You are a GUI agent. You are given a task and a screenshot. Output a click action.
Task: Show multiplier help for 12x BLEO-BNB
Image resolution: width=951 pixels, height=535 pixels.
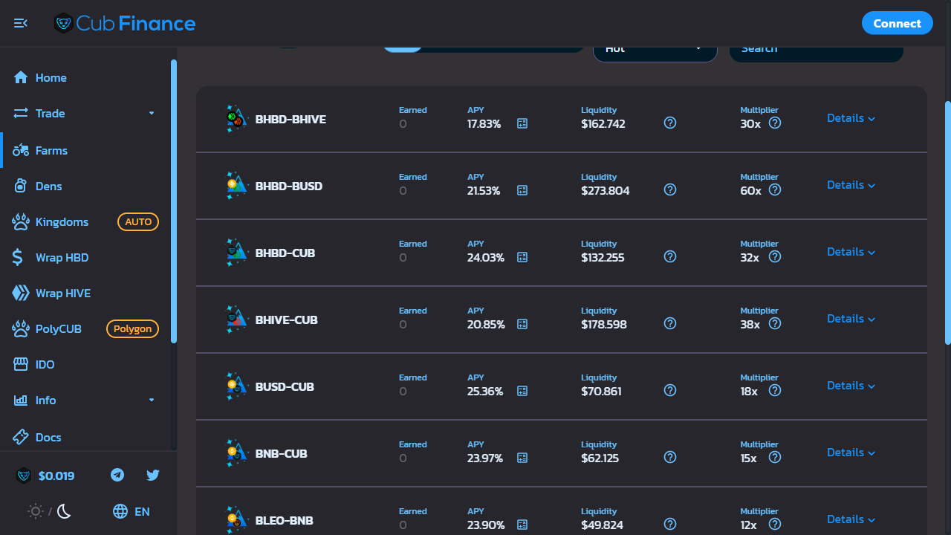tap(775, 524)
